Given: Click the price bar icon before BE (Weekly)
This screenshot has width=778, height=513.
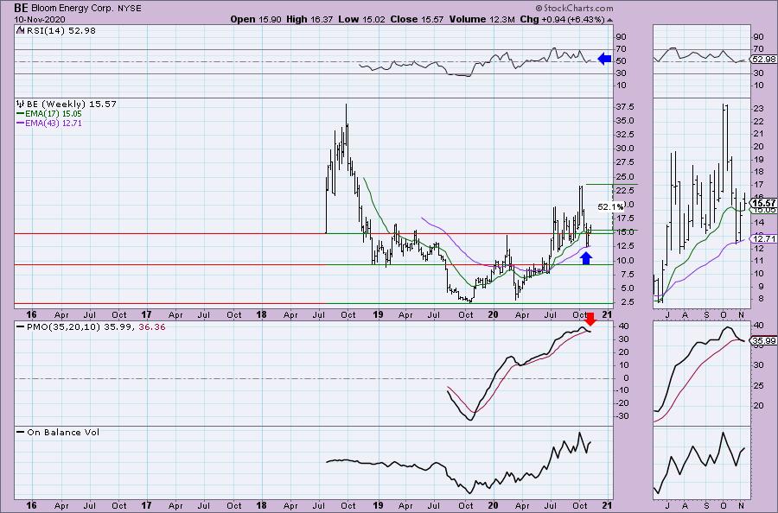Looking at the screenshot, I should (x=21, y=104).
